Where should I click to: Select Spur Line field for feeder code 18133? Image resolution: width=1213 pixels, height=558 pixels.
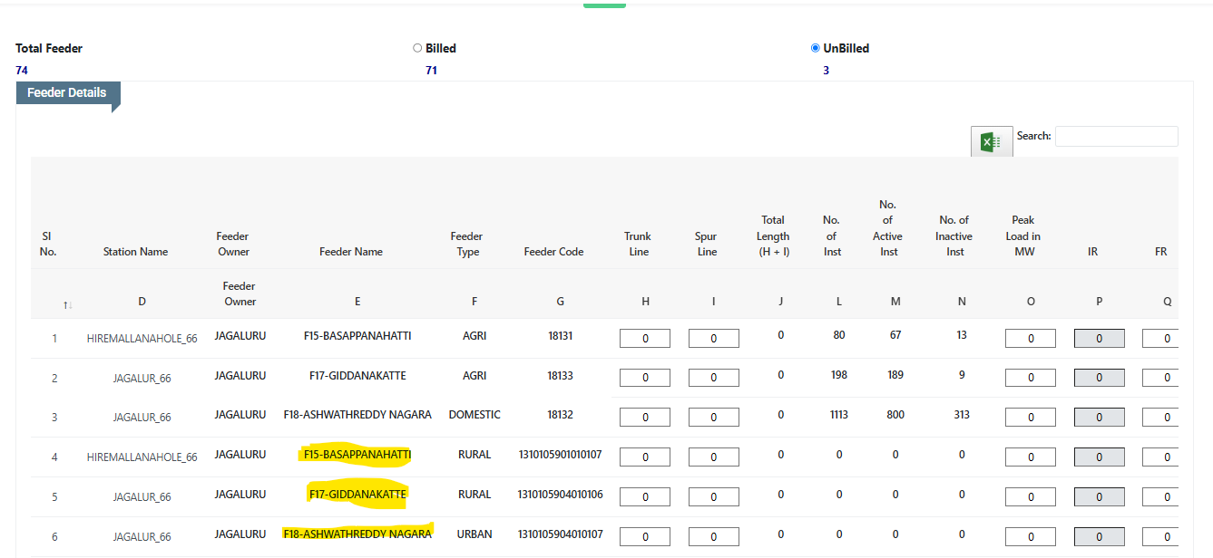[x=714, y=378]
